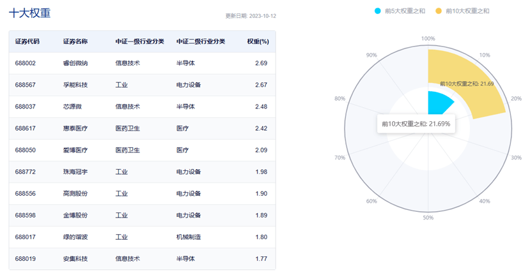Click the yellow legend dot icon

439,11
